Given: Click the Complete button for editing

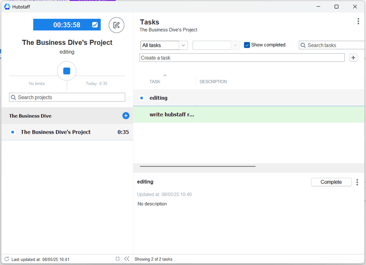Looking at the screenshot, I should pyautogui.click(x=331, y=182).
